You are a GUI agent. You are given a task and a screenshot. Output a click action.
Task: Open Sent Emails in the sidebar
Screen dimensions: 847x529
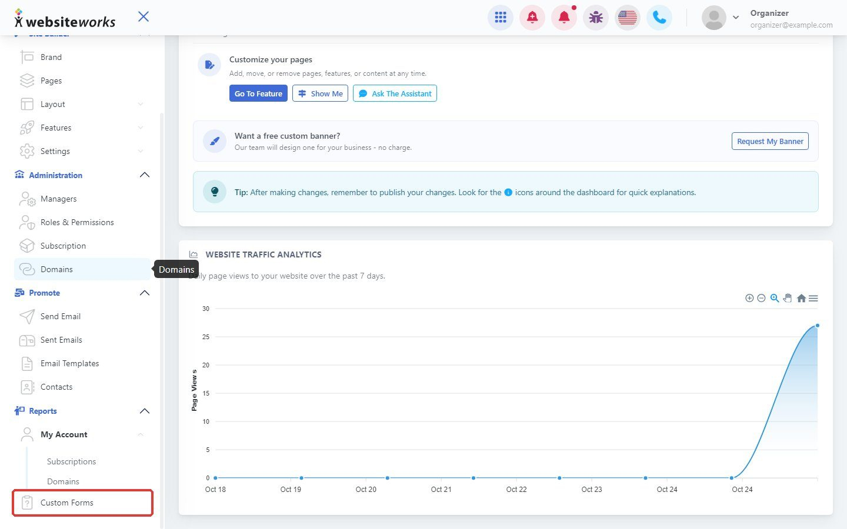coord(82,340)
